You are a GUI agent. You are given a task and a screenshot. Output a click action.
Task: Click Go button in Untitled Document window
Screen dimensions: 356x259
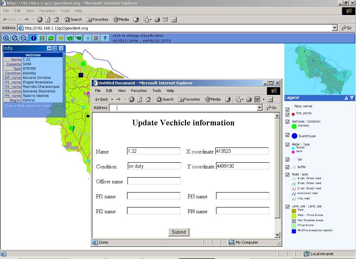coord(272,108)
